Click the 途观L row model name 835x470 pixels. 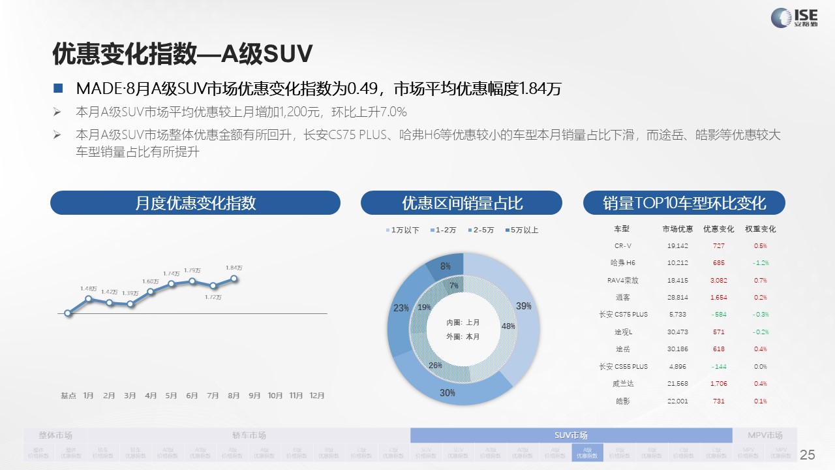(x=623, y=332)
